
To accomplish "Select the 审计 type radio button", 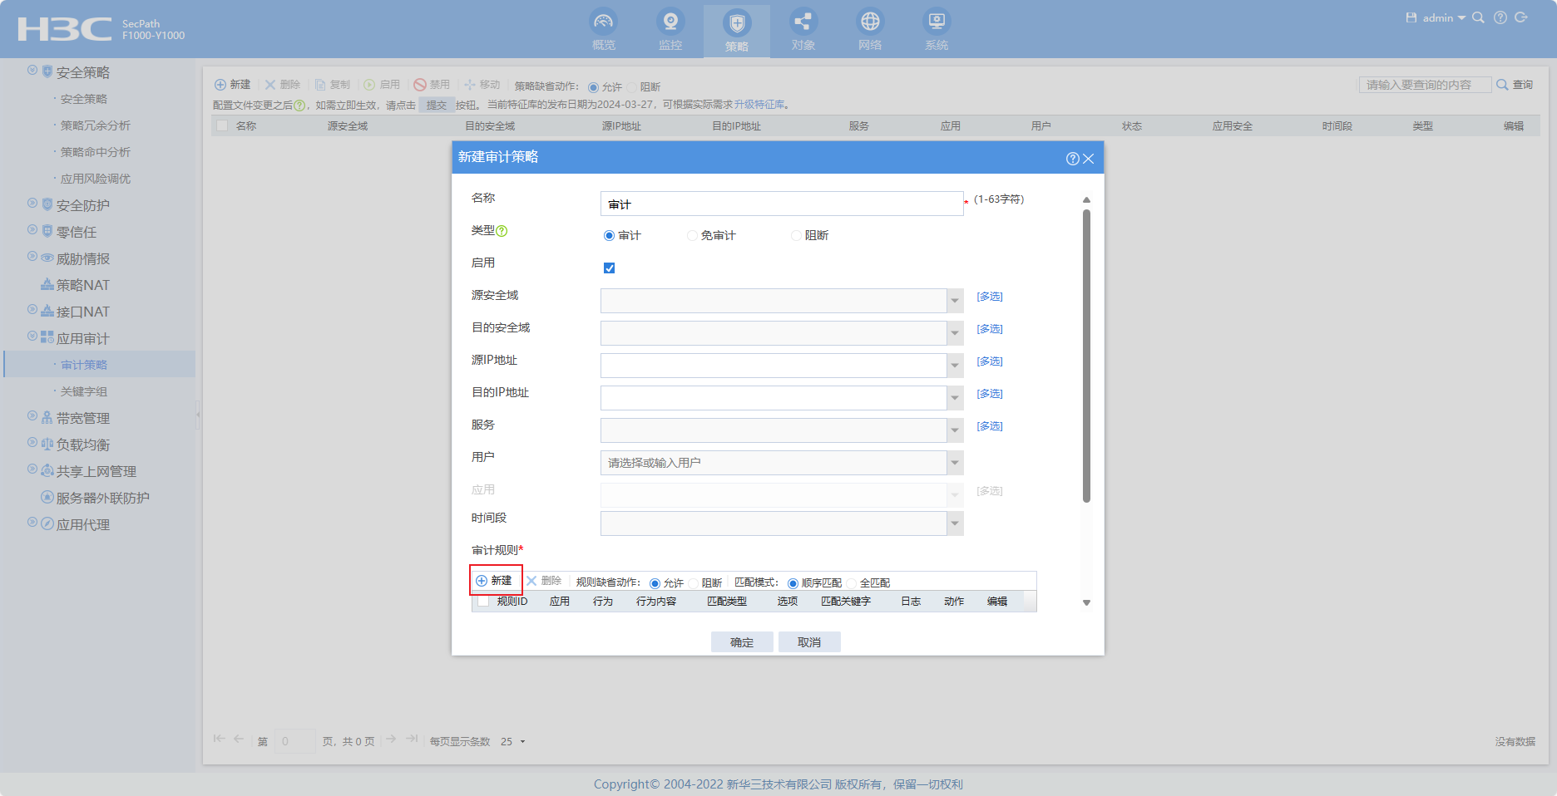I will 609,236.
